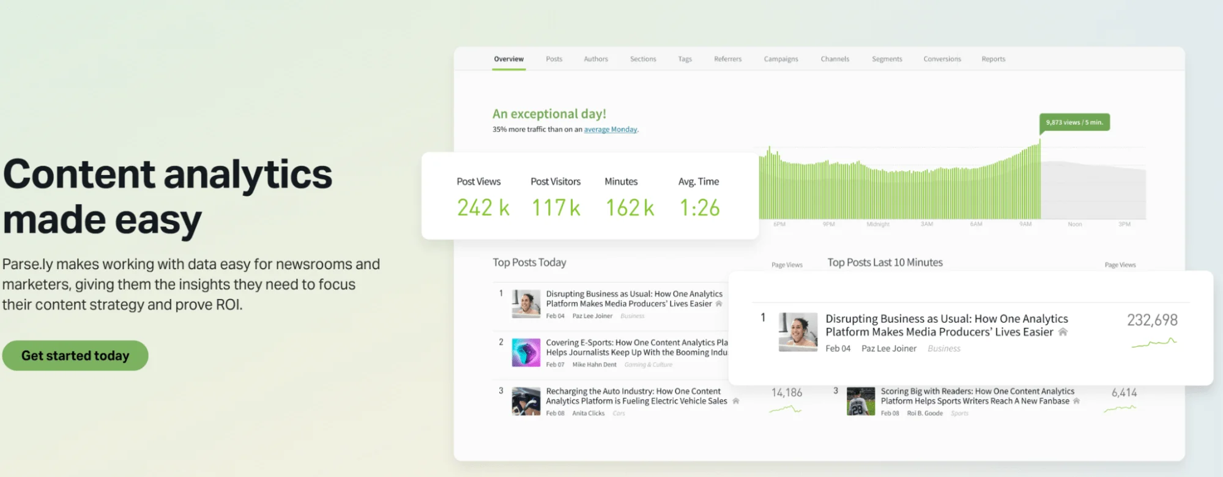Switch to the Overview tab

pyautogui.click(x=508, y=59)
